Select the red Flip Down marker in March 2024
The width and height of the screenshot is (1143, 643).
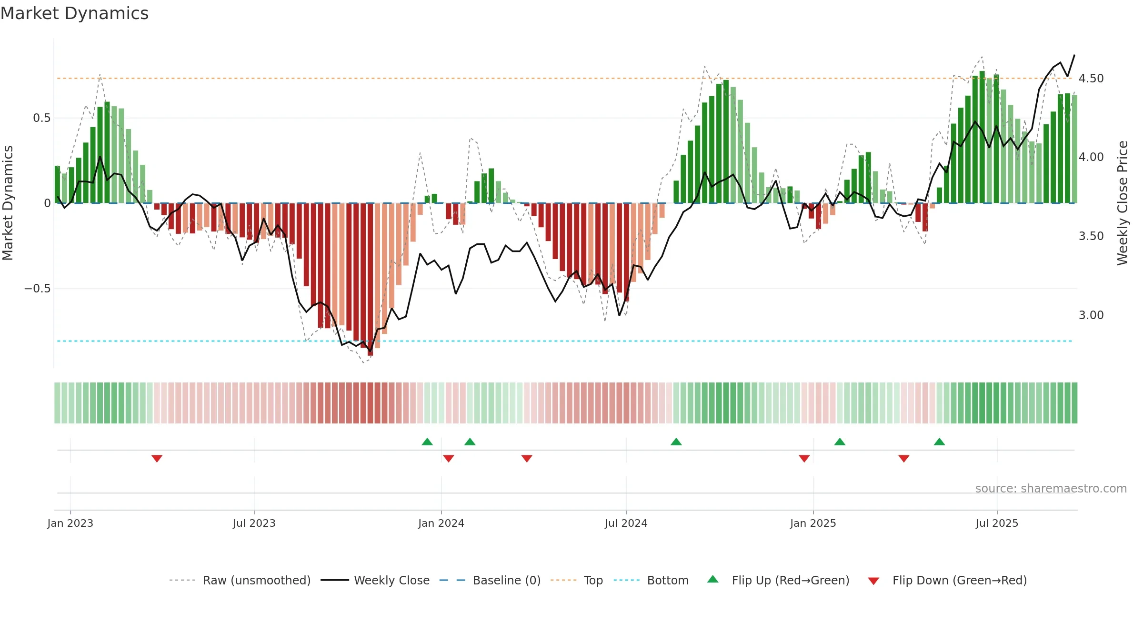(527, 459)
